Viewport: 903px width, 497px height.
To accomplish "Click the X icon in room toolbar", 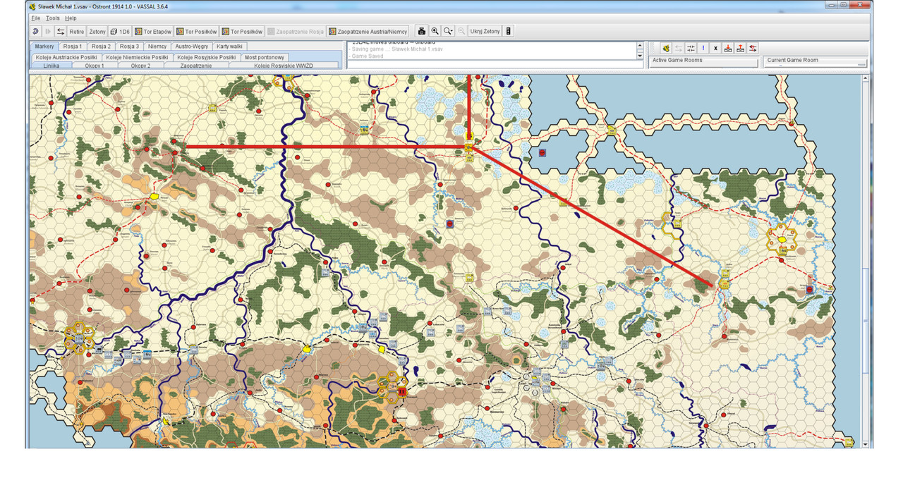I will 715,48.
